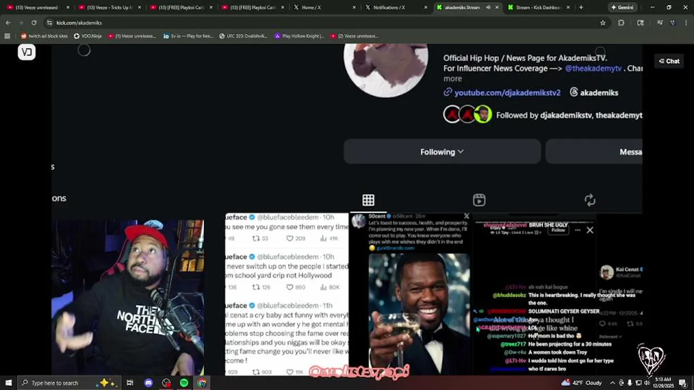Open the notification center icon
The image size is (694, 390).
coord(683,383)
